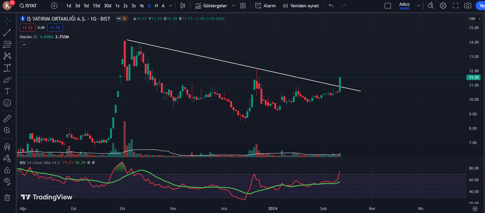Add symbol with compare plus icon

[x=54, y=6]
